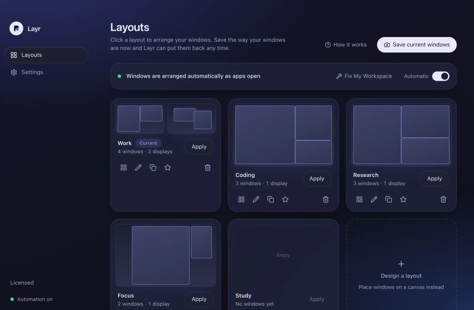Star the Coding layout as favorite
Image resolution: width=474 pixels, height=310 pixels.
pyautogui.click(x=285, y=199)
